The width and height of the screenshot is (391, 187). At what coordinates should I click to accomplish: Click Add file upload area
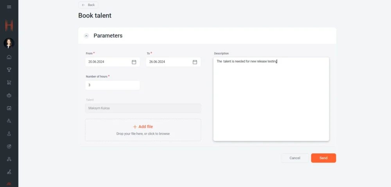143,130
